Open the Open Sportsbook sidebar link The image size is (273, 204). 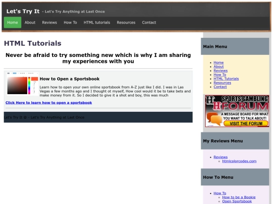coord(237,201)
